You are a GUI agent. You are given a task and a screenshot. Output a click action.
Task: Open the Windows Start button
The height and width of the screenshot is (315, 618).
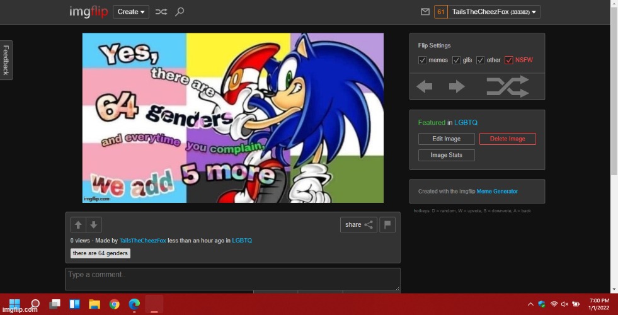click(x=14, y=304)
